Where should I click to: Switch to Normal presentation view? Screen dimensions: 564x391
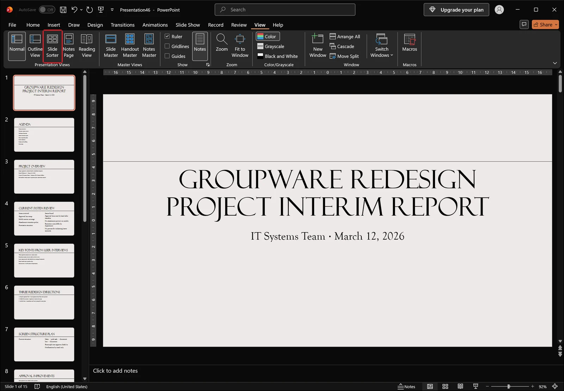17,46
